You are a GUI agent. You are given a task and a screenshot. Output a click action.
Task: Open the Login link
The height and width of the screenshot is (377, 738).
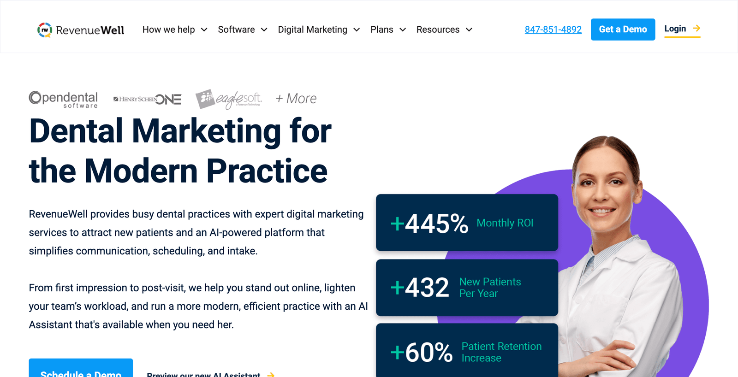(x=675, y=29)
